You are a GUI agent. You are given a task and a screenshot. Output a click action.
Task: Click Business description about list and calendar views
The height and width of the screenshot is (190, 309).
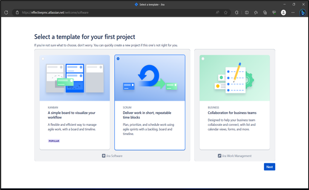(x=231, y=125)
